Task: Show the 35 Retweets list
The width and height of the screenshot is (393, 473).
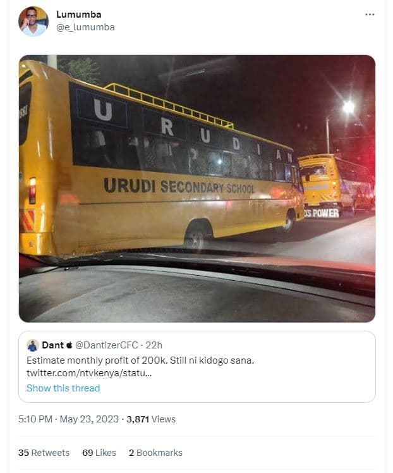Action: tap(44, 453)
